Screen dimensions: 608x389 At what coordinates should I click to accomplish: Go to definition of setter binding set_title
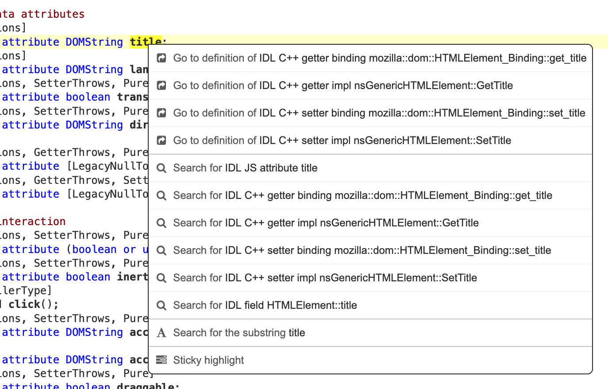[379, 113]
